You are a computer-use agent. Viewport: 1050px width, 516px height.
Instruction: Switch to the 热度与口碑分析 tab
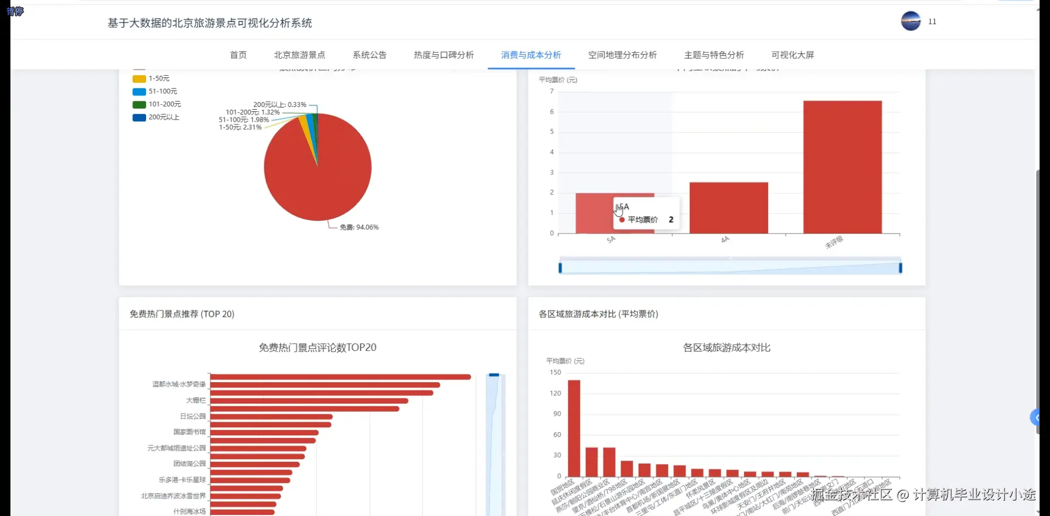443,55
